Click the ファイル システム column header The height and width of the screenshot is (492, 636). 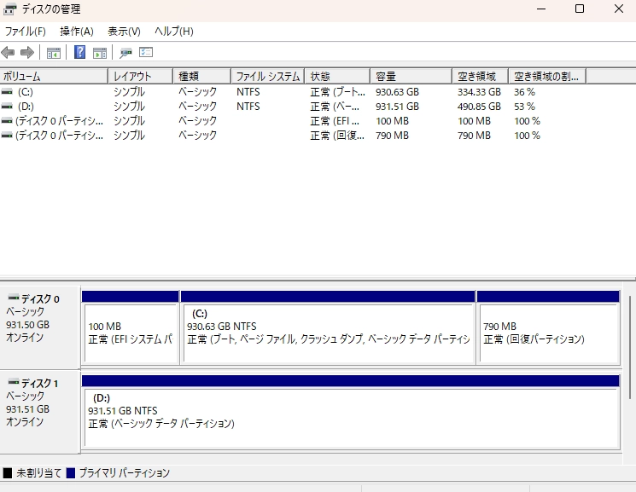coord(267,77)
